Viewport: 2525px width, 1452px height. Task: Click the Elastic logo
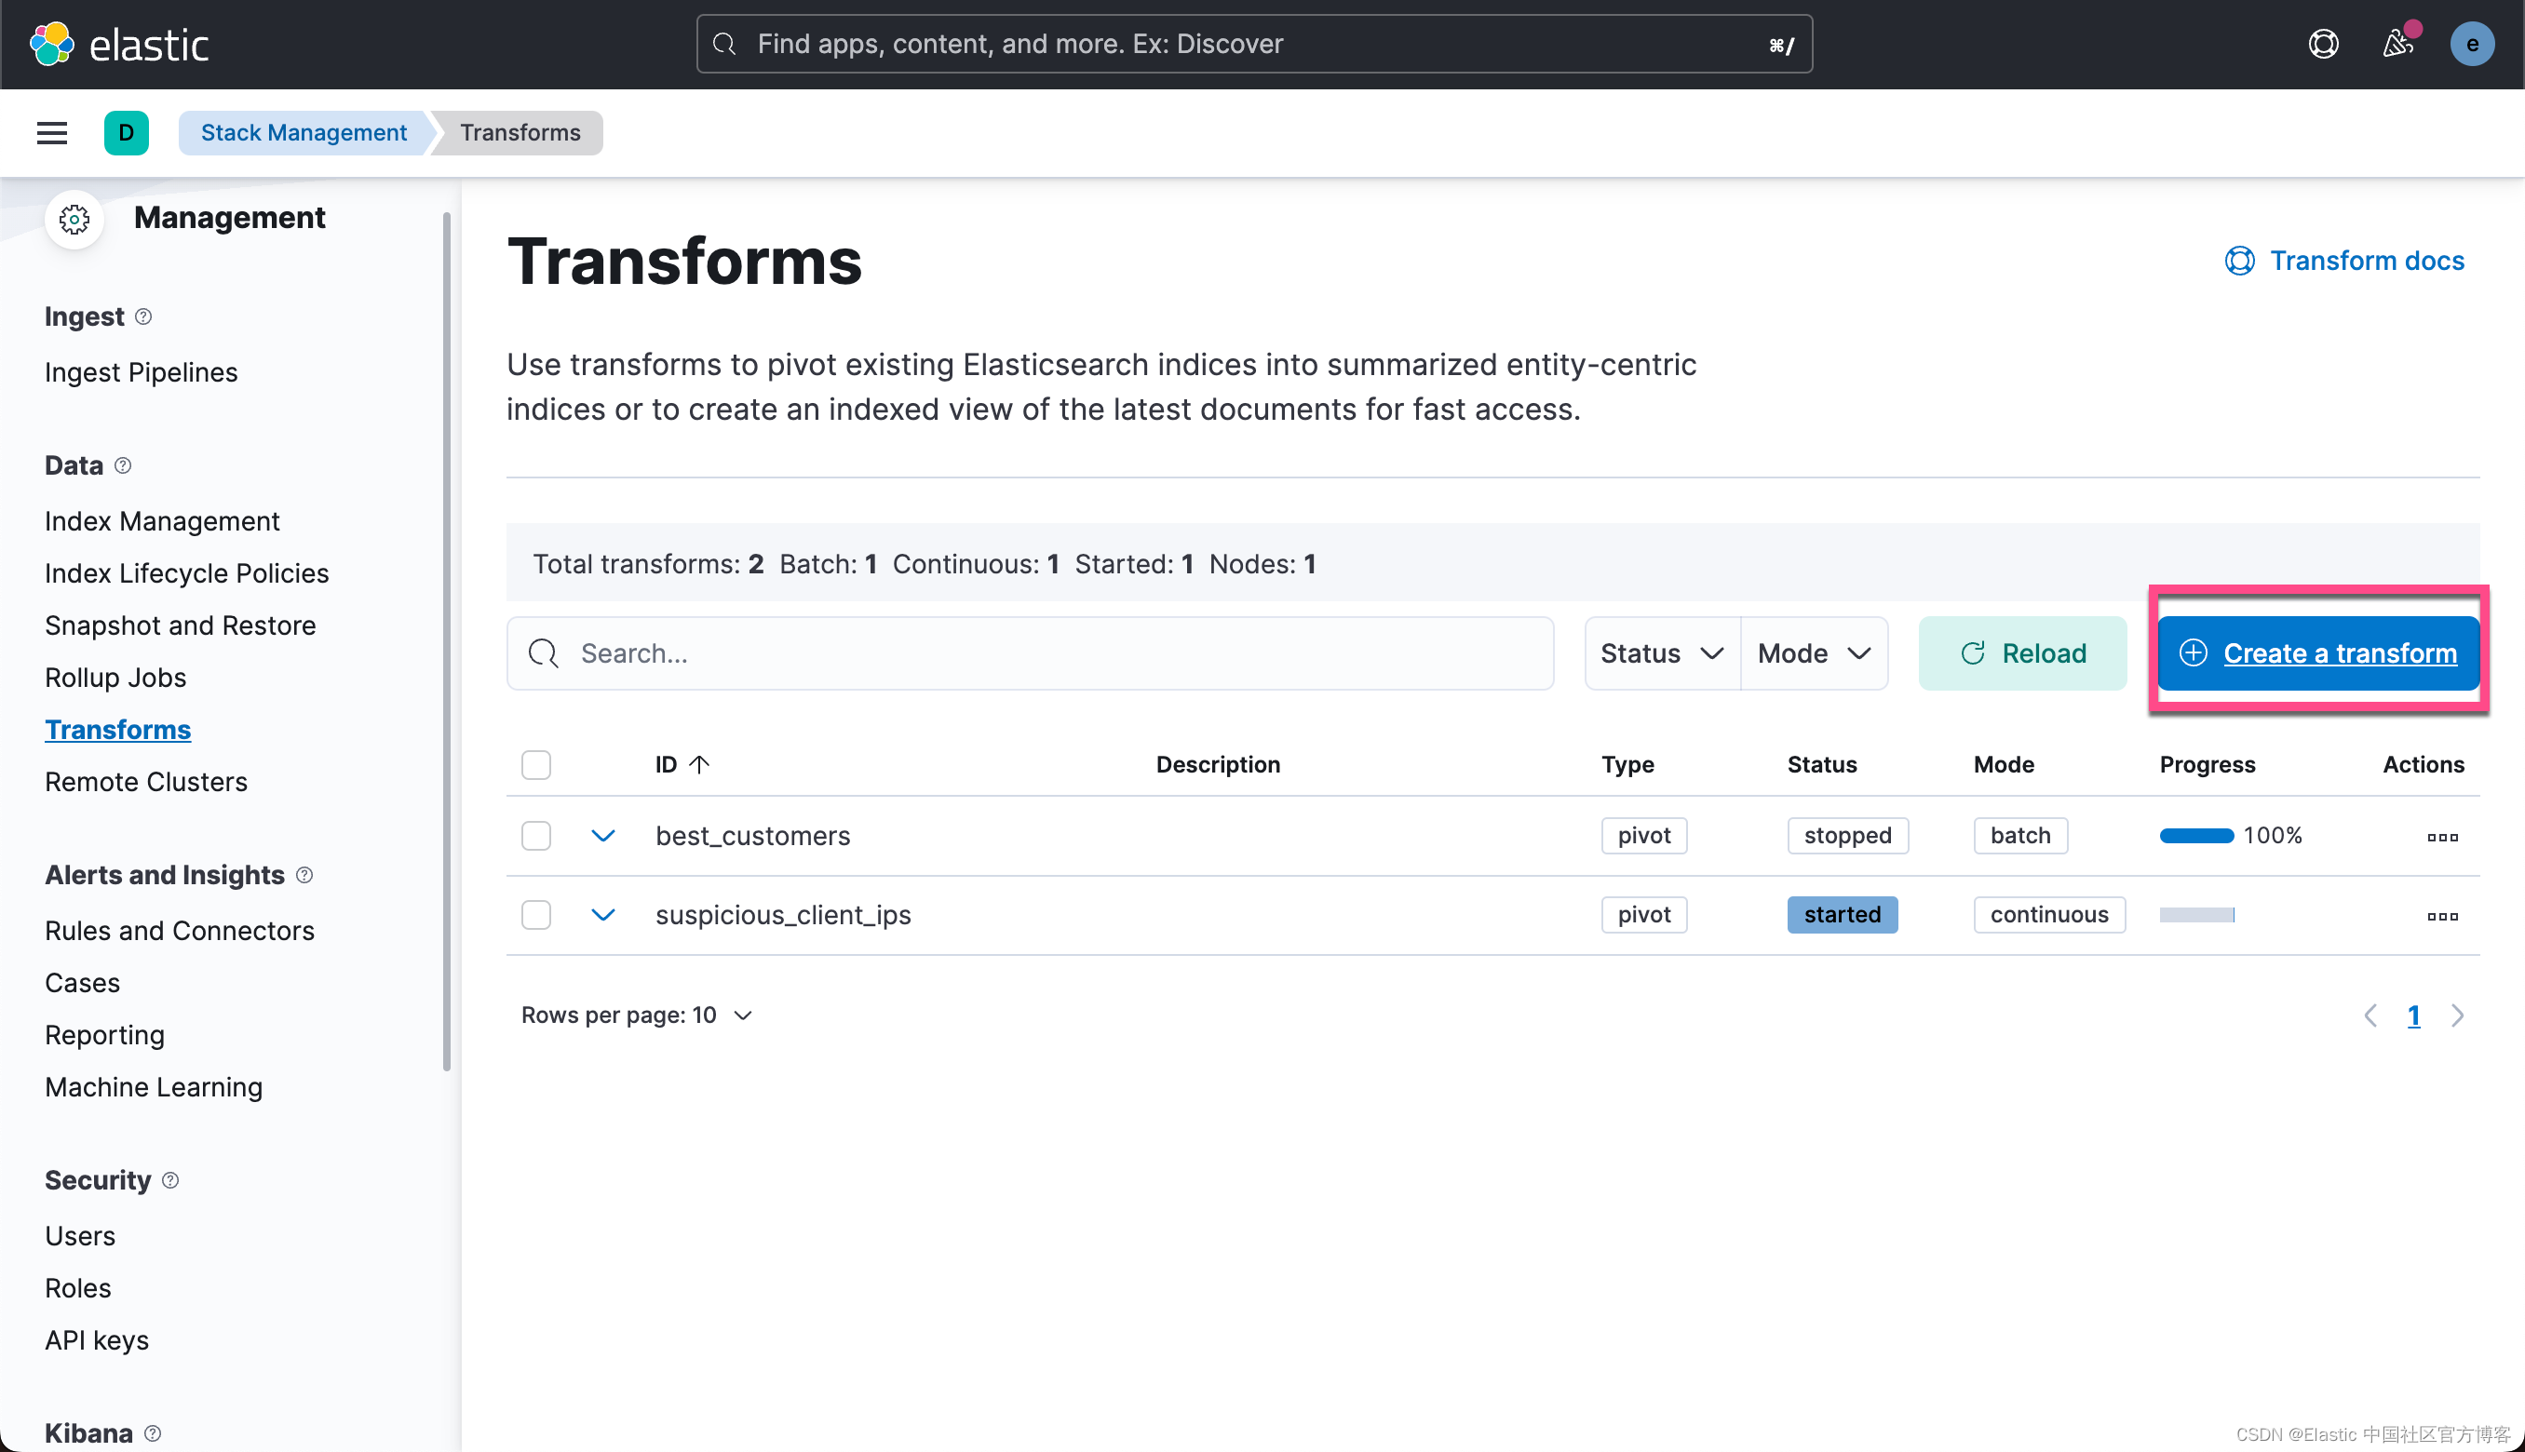120,44
